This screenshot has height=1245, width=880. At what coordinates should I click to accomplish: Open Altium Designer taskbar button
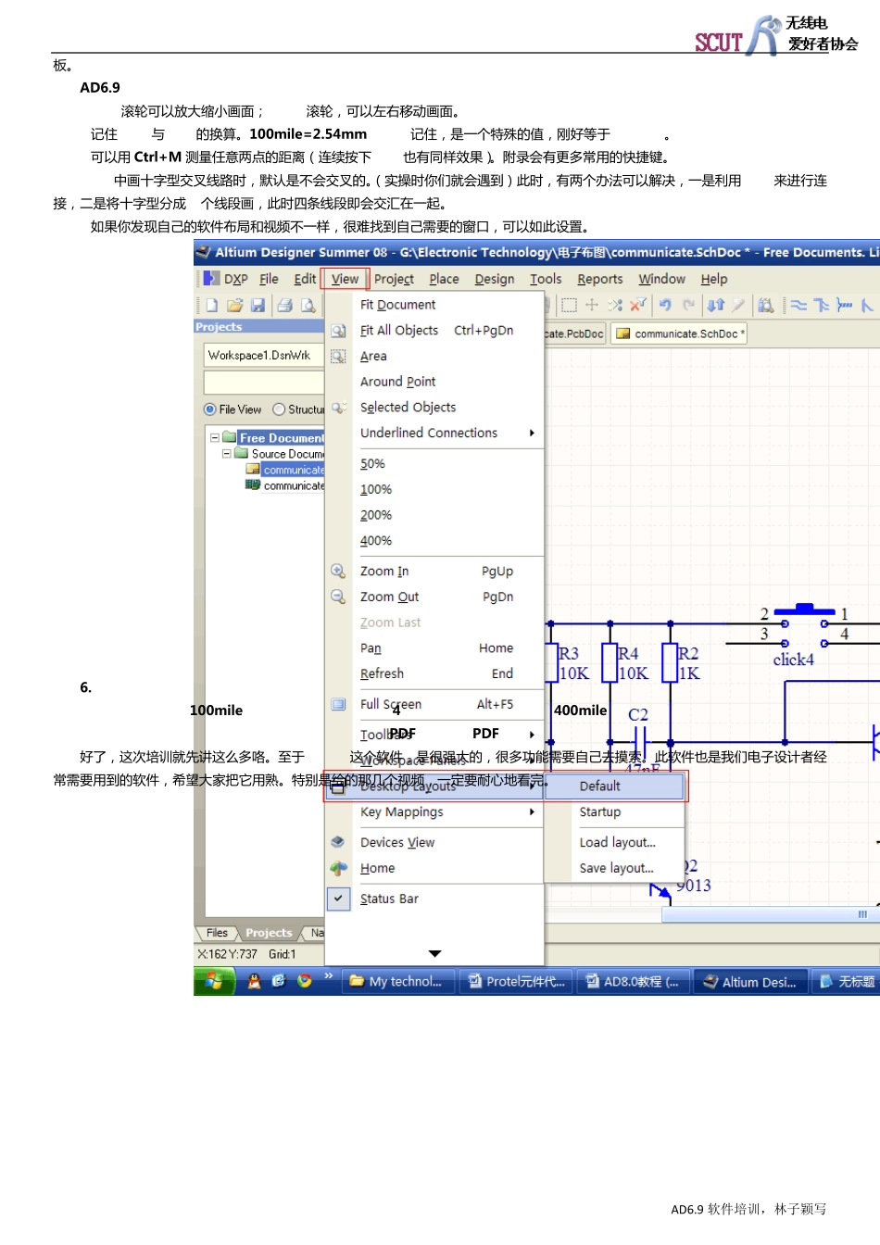[750, 982]
